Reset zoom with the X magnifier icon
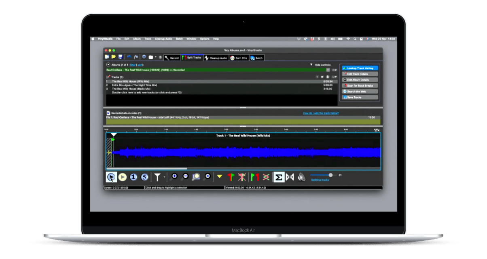 click(x=208, y=176)
